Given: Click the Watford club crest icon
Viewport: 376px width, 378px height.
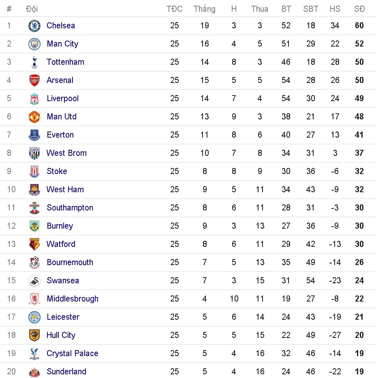Looking at the screenshot, I should [x=34, y=244].
